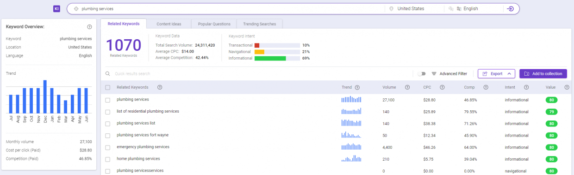574x175 pixels.
Task: Check the box for home plumbing services
Action: (108, 159)
